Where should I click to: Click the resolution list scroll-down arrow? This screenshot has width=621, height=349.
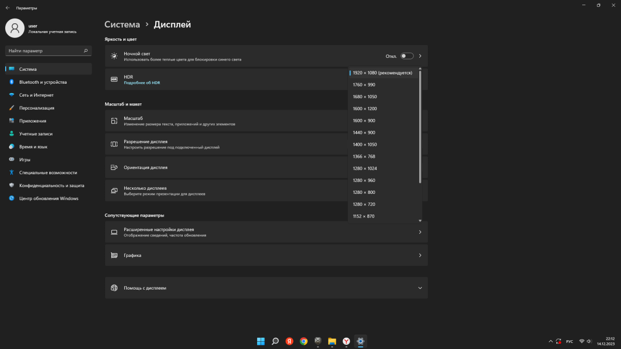(x=420, y=221)
